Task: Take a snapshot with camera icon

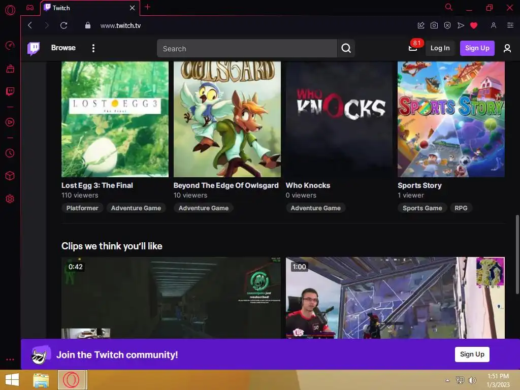Action: (x=434, y=25)
